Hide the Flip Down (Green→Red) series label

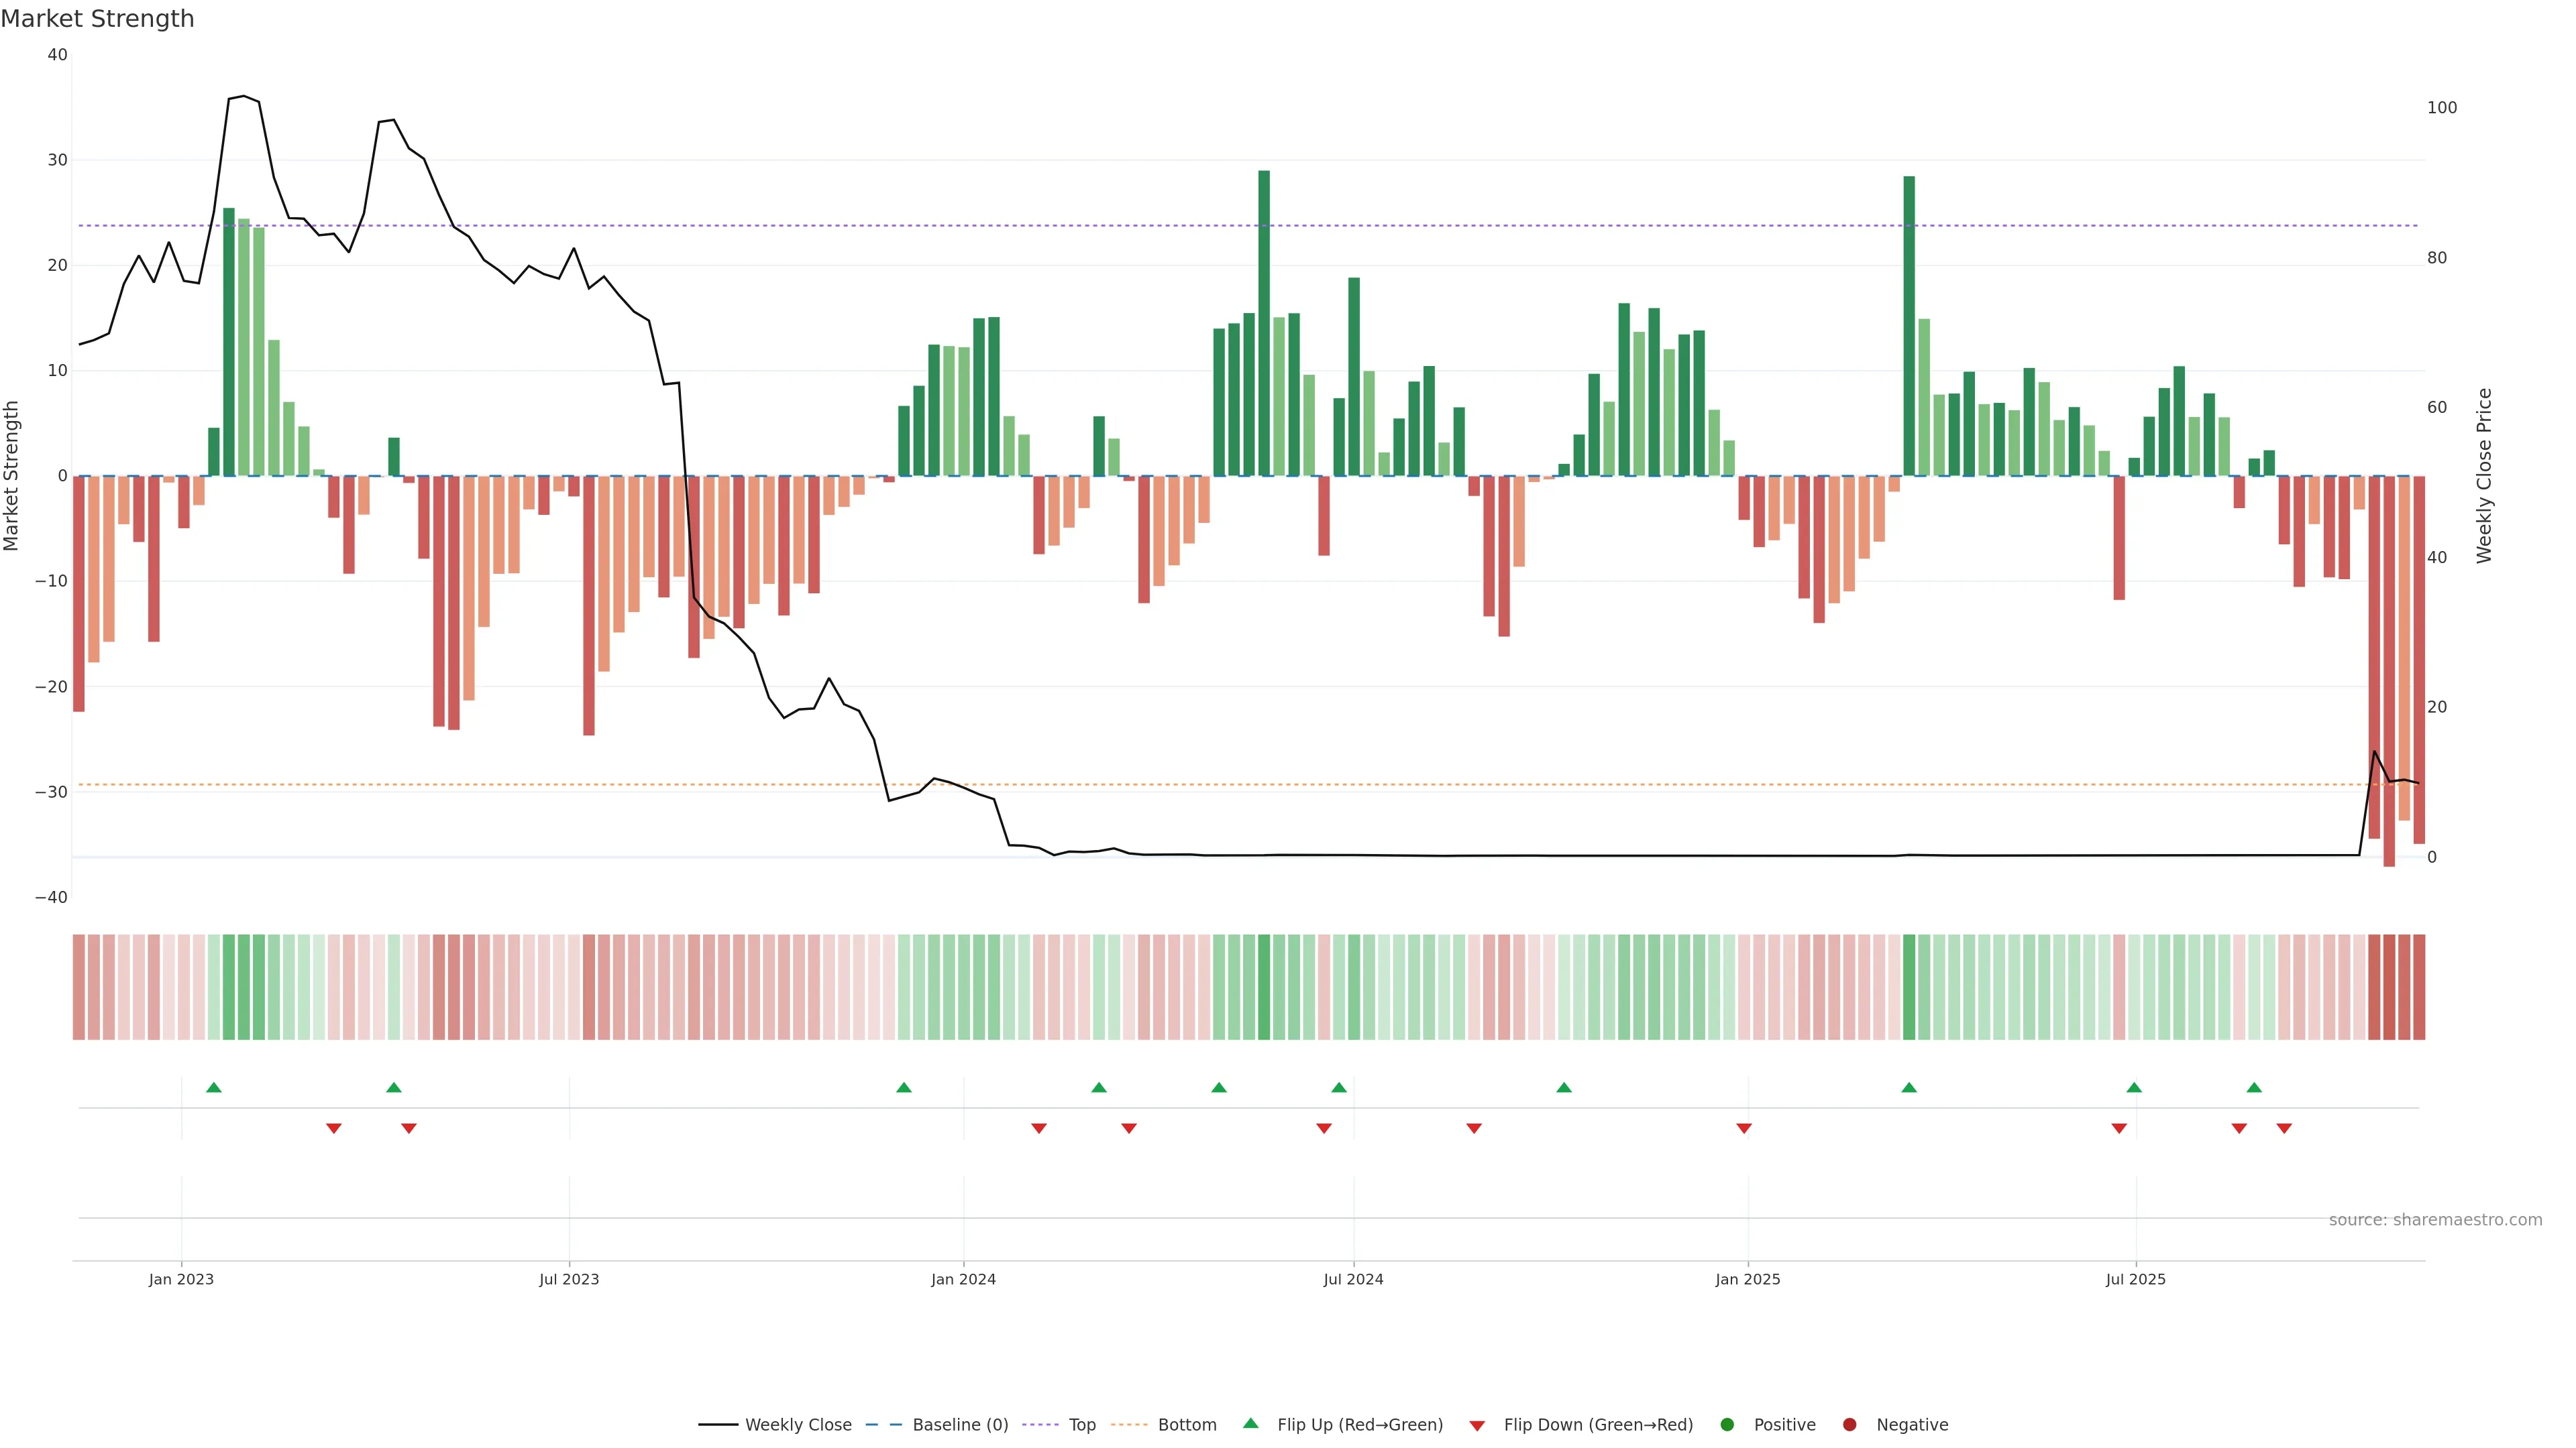click(x=1598, y=1424)
